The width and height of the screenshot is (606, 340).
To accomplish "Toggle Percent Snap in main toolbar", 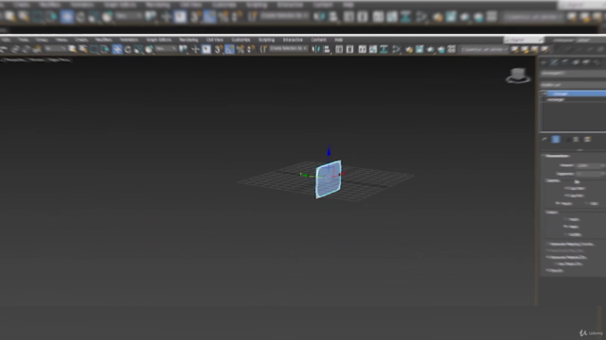I will [x=241, y=49].
